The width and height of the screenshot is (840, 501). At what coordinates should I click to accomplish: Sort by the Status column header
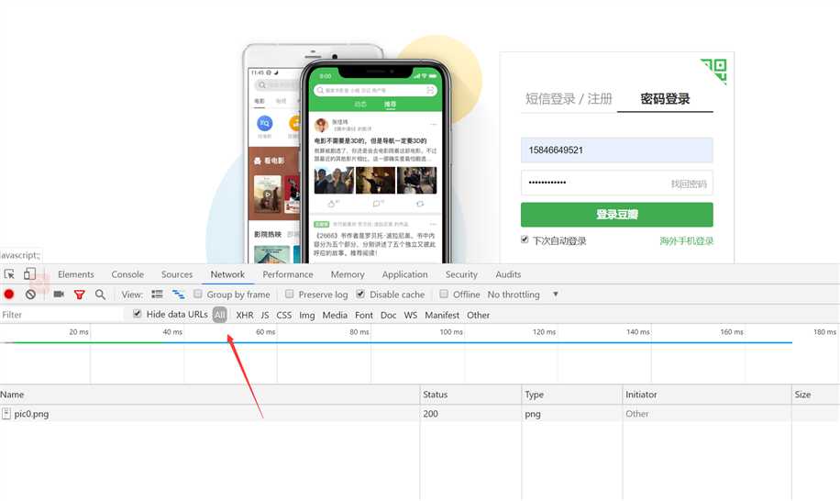470,395
